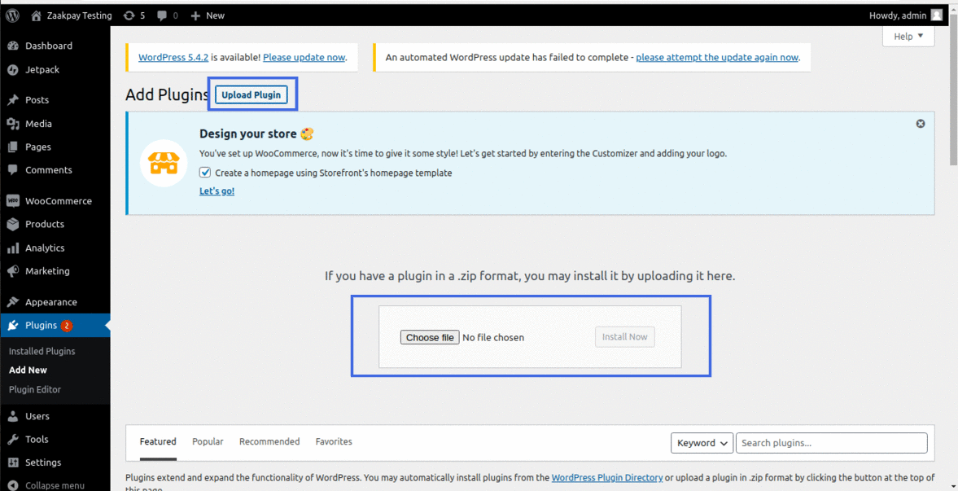The width and height of the screenshot is (958, 491).
Task: Click the Posts pushpin icon
Action: pos(13,99)
